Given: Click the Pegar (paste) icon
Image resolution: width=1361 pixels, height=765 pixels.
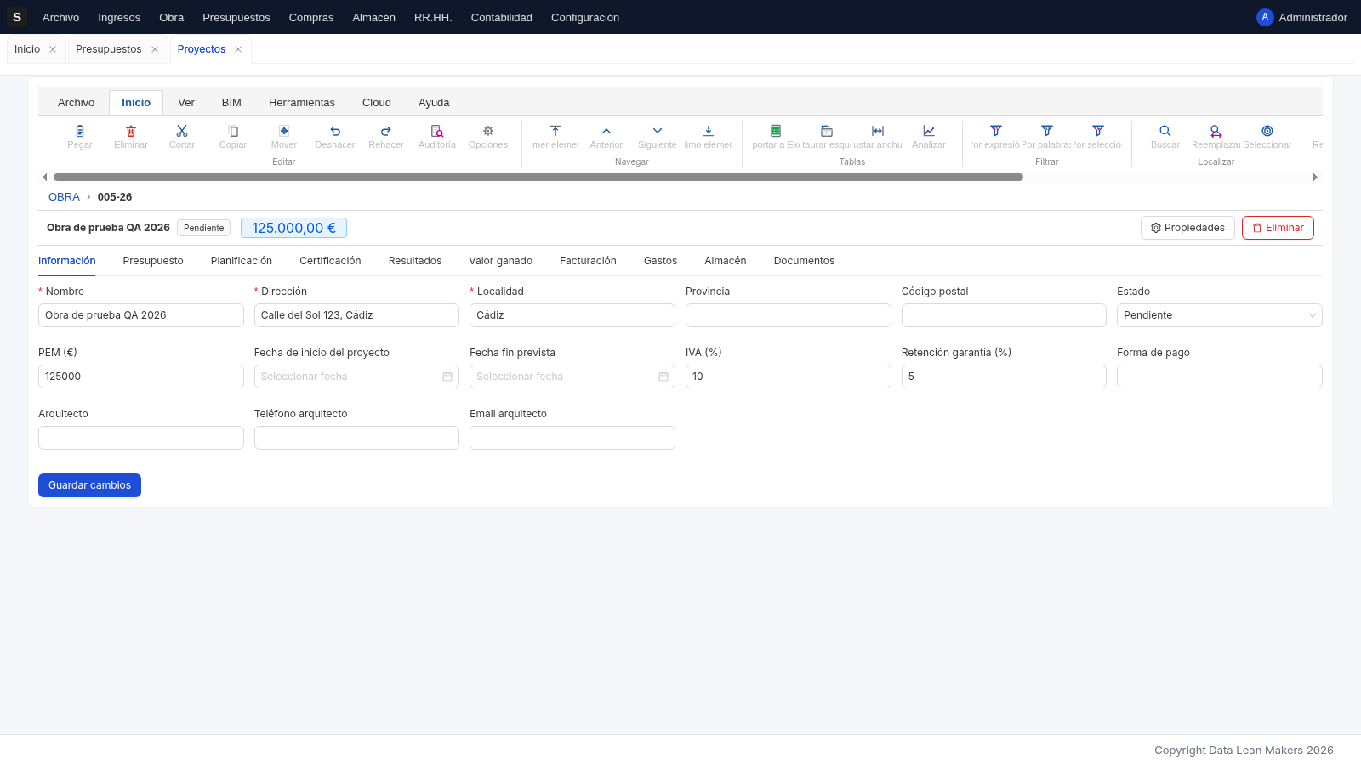Looking at the screenshot, I should (x=80, y=131).
